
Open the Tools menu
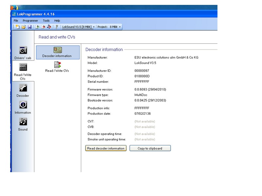pos(46,21)
